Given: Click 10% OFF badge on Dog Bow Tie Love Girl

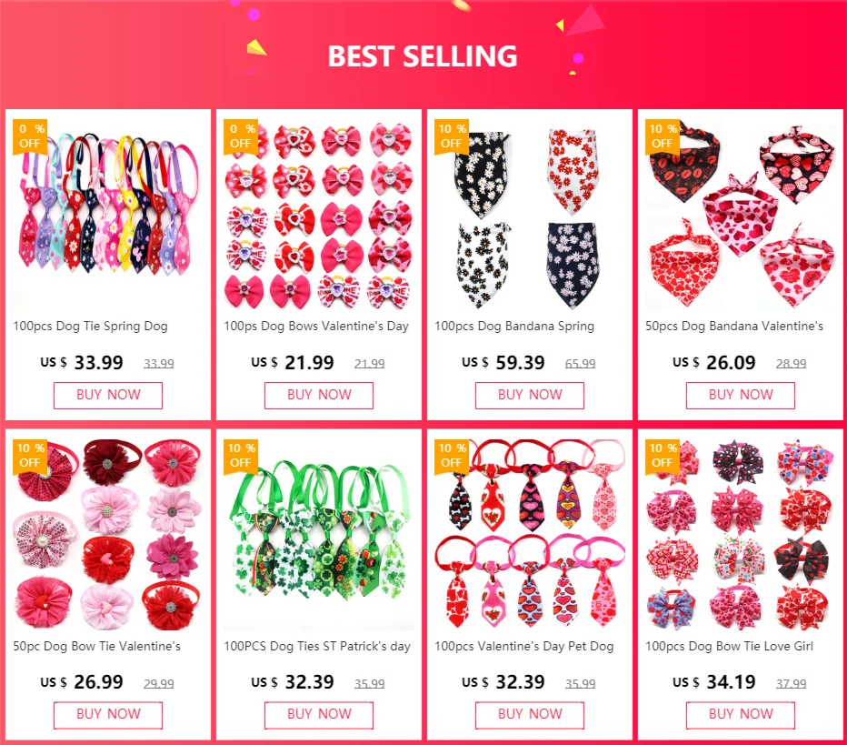Looking at the screenshot, I should pyautogui.click(x=662, y=457).
